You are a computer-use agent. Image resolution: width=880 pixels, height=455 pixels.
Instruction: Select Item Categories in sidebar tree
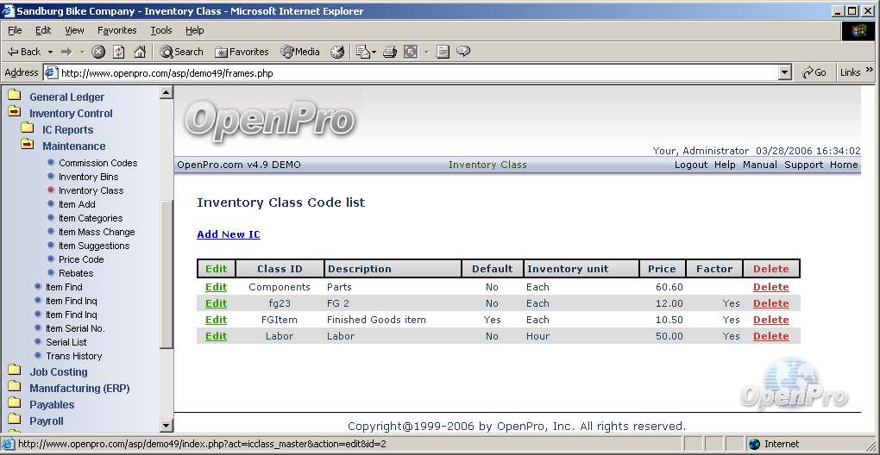point(91,218)
